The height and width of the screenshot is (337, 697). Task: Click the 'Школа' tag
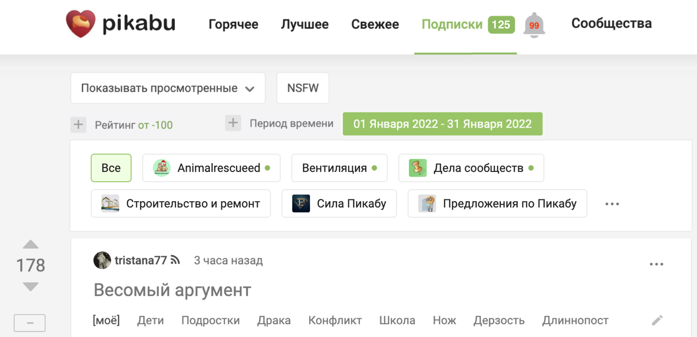click(397, 320)
